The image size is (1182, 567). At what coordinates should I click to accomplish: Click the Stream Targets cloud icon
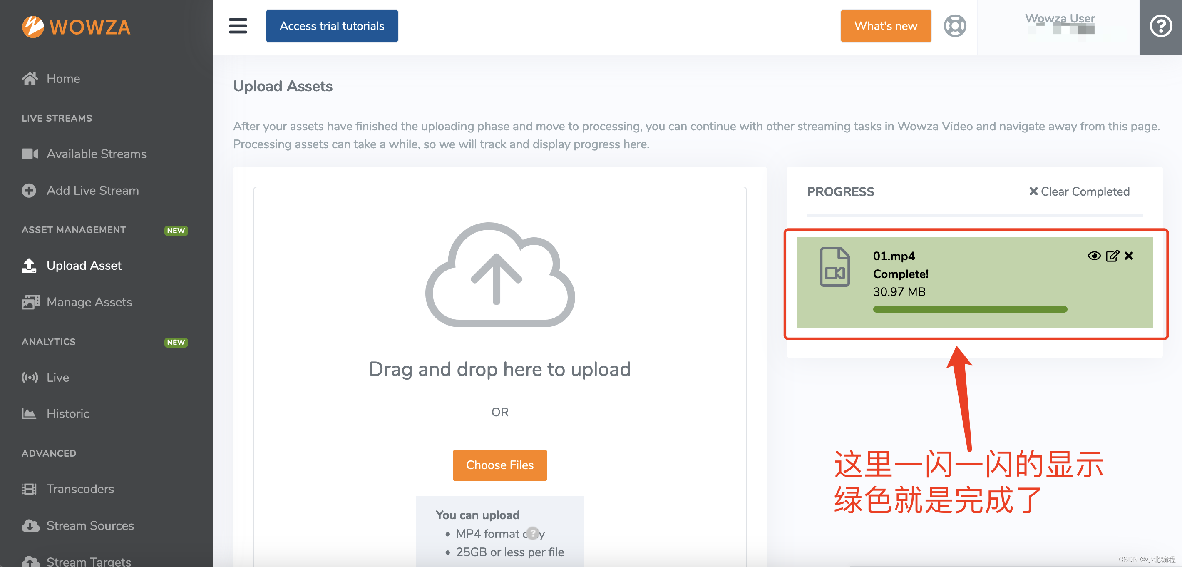(30, 562)
